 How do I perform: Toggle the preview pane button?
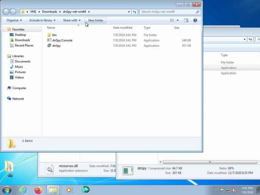(x=186, y=20)
